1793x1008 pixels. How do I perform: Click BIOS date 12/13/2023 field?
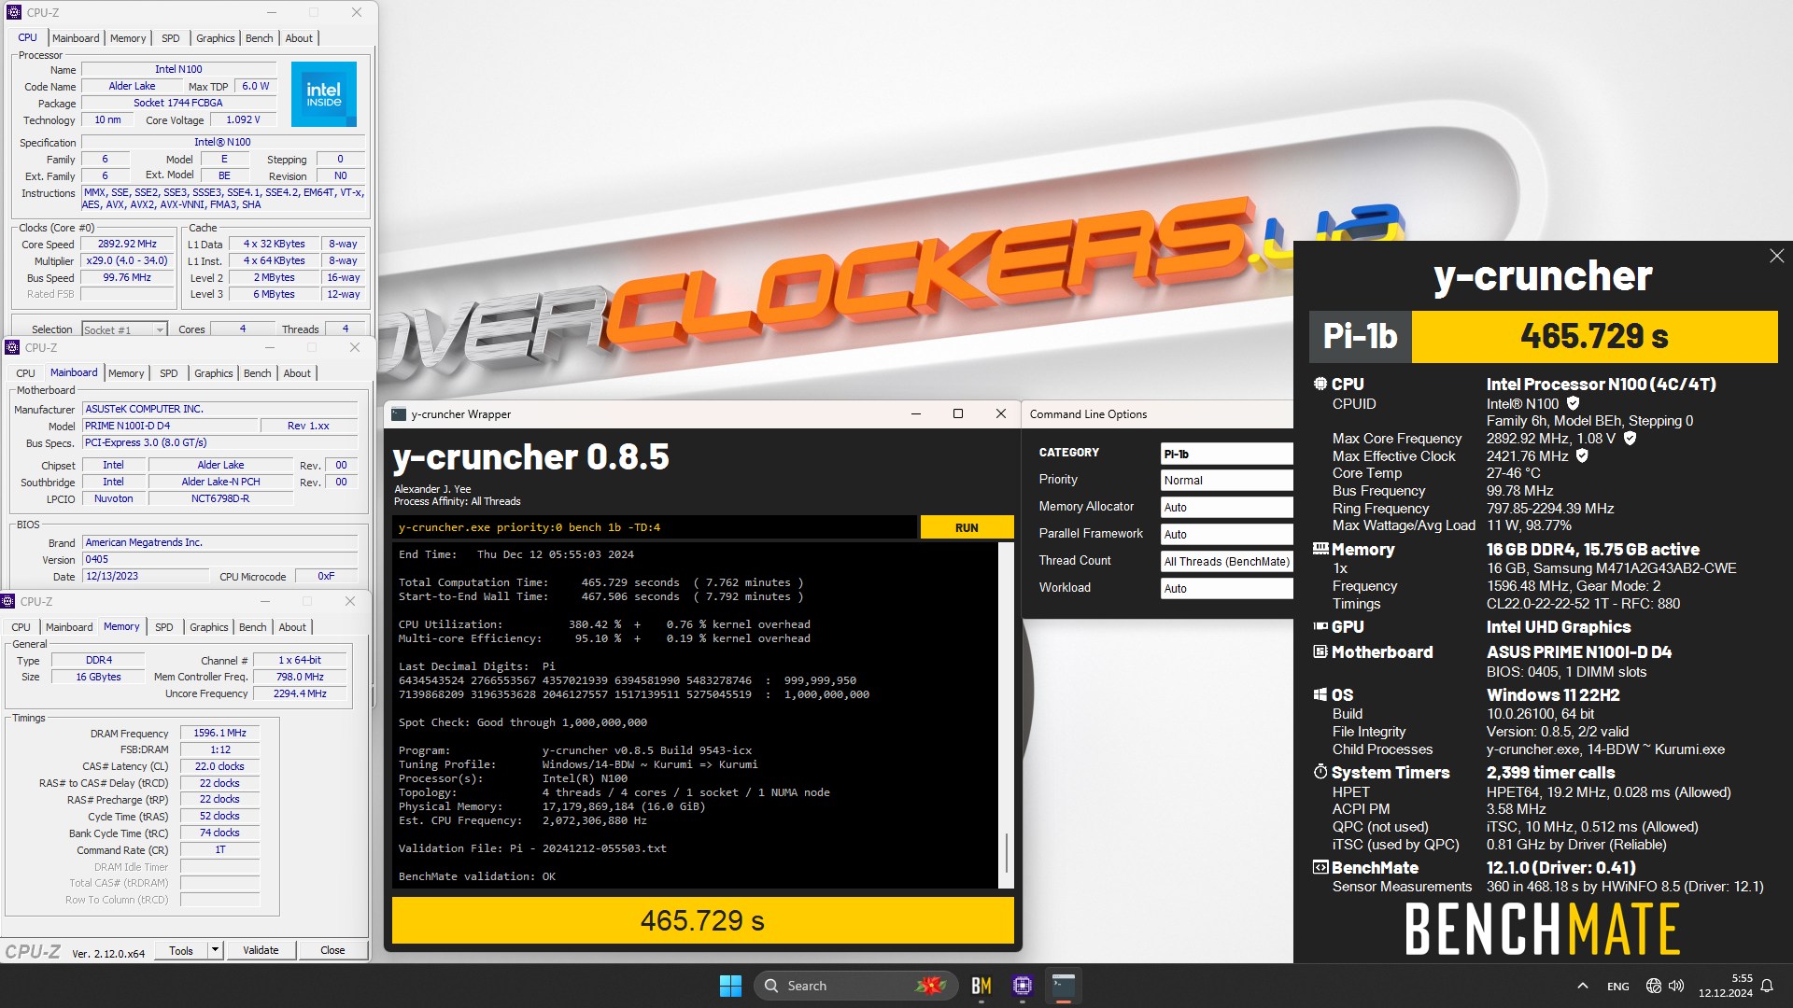(x=146, y=576)
